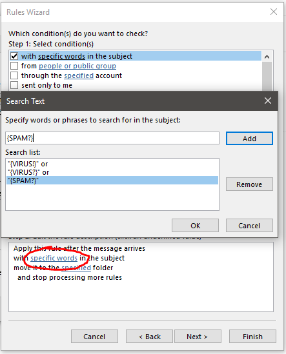This screenshot has width=286, height=354.
Task: Uncheck 'with specific words in the subject'
Action: (14, 56)
